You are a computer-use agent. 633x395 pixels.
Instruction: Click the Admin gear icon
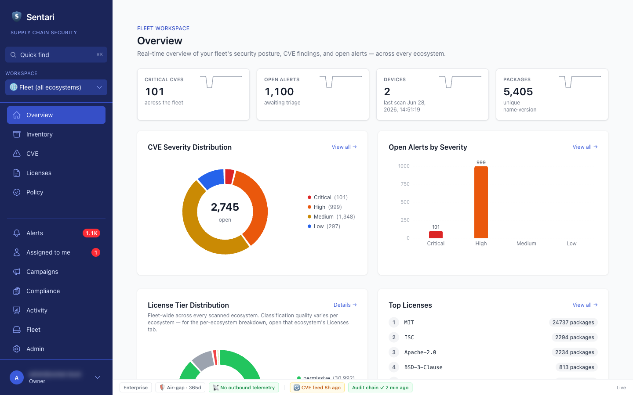click(17, 349)
